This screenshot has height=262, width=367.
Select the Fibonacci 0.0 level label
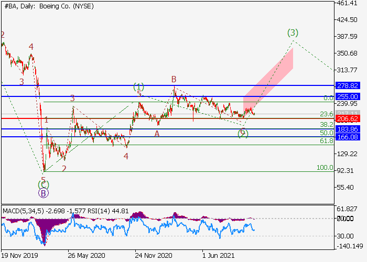(x=328, y=98)
